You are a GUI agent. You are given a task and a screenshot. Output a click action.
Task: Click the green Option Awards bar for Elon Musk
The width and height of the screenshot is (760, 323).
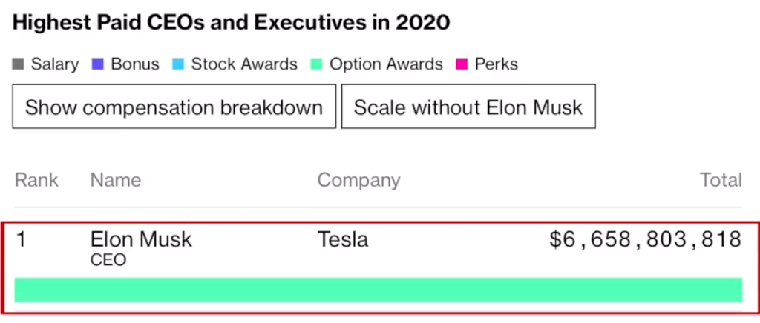pos(379,290)
